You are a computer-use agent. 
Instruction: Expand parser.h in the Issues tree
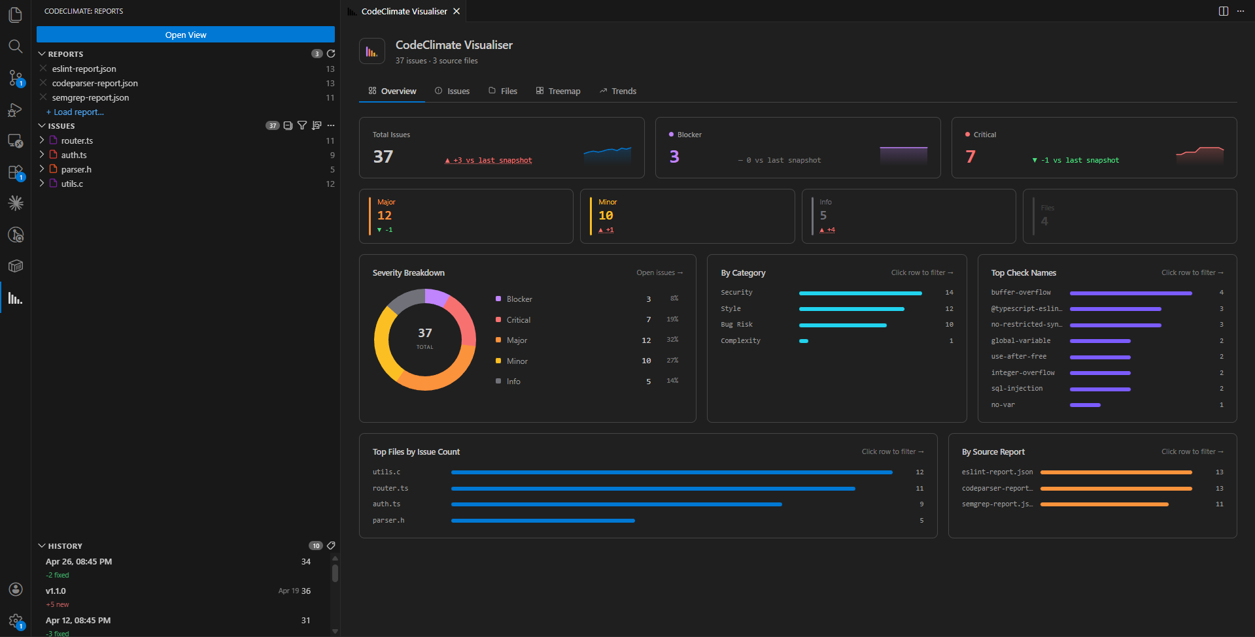pyautogui.click(x=42, y=169)
